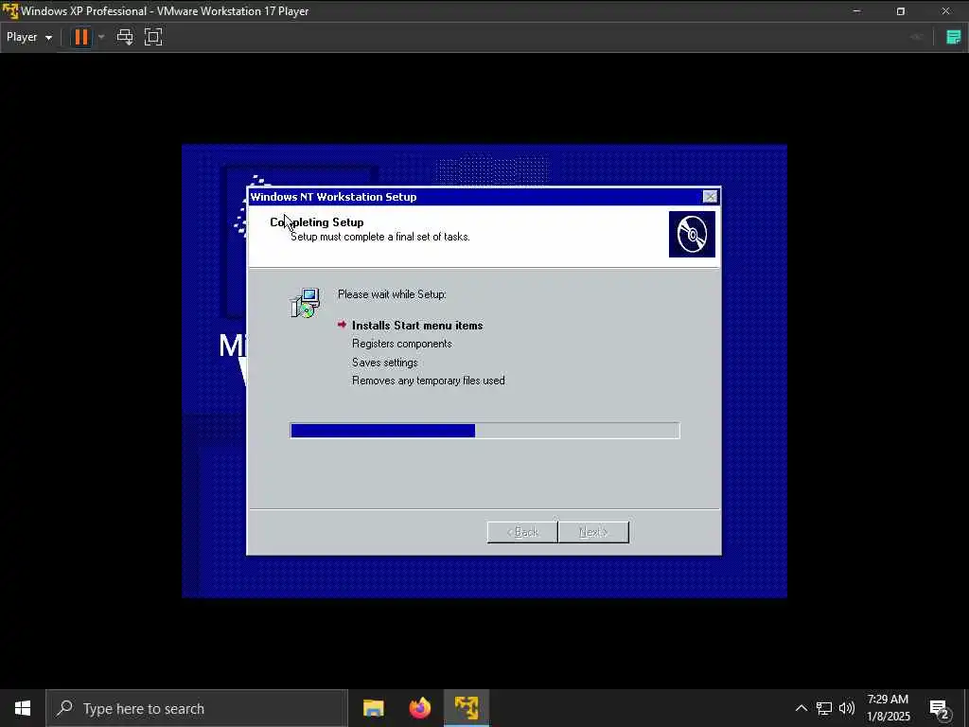Open the Windows Start menu
The width and height of the screenshot is (969, 727).
(x=23, y=708)
